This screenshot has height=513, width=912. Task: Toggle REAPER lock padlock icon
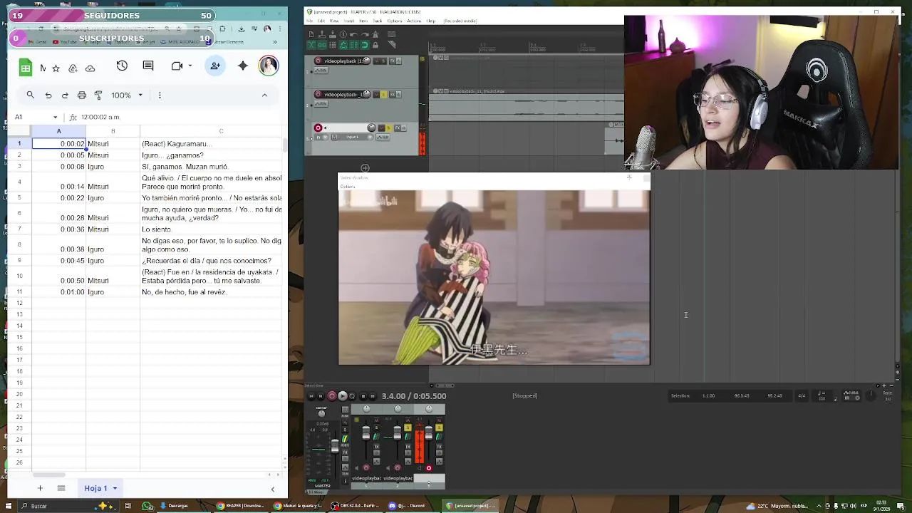[375, 45]
